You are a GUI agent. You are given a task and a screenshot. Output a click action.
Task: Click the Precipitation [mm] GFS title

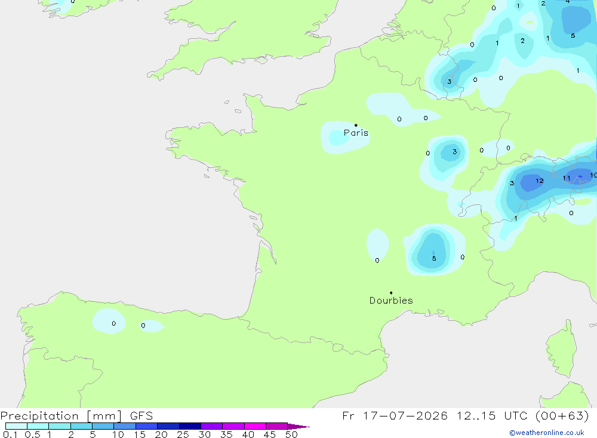pos(76,415)
